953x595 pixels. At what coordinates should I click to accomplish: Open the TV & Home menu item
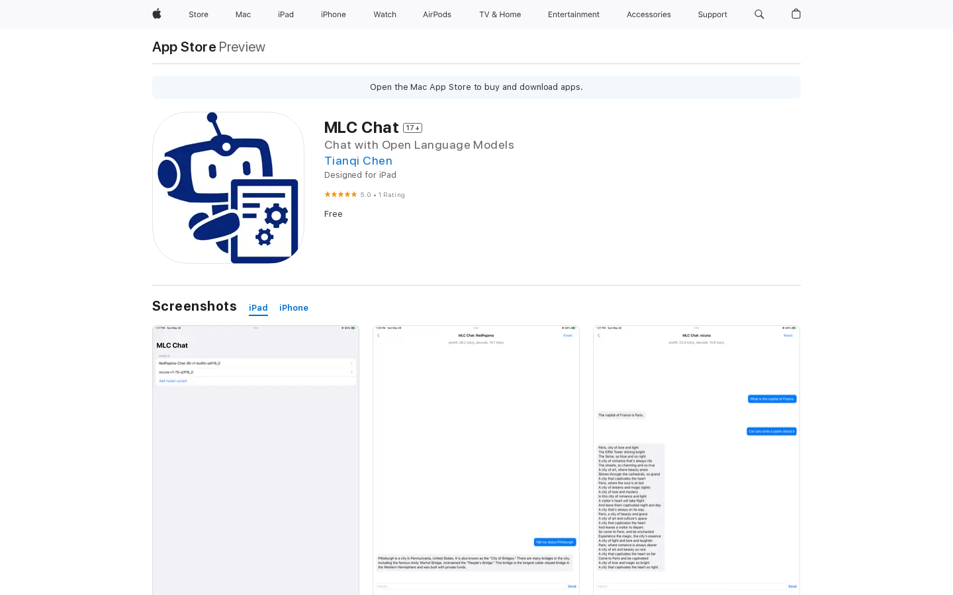500,14
